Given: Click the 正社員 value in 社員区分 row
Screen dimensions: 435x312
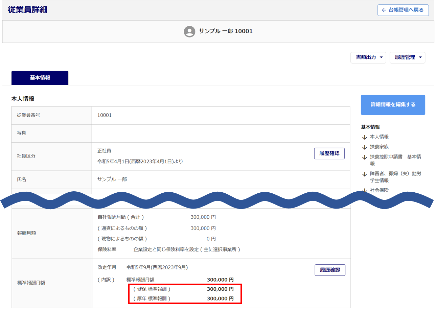Looking at the screenshot, I should pyautogui.click(x=104, y=151).
